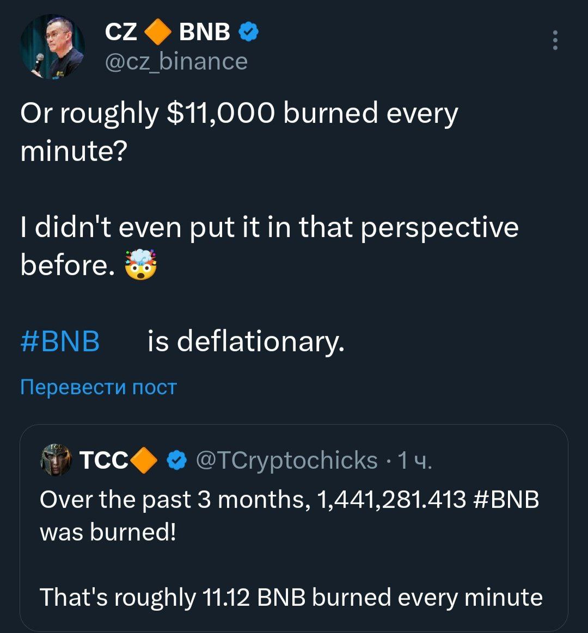Open the @TCryptochicks handle
Viewport: 588px width, 633px height.
click(x=286, y=461)
